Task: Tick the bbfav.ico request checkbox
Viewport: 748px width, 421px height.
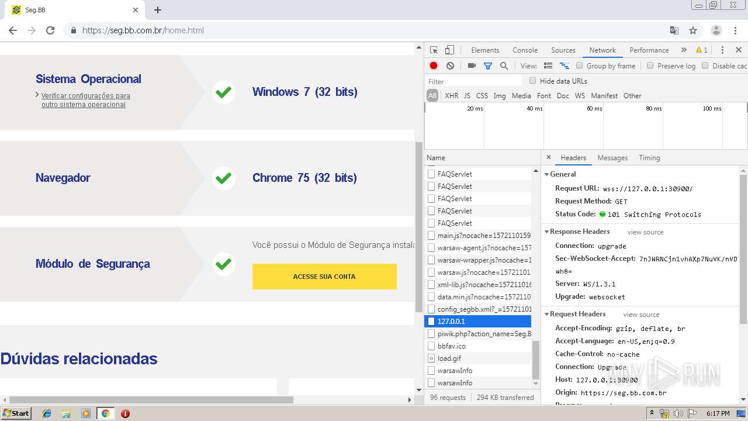Action: [x=431, y=346]
